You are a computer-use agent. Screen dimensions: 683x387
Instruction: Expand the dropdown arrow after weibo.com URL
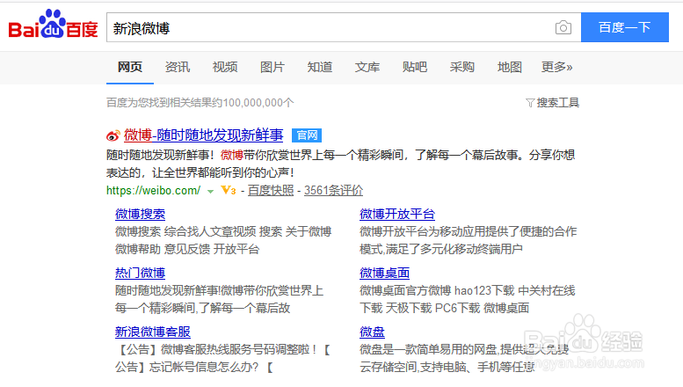210,192
